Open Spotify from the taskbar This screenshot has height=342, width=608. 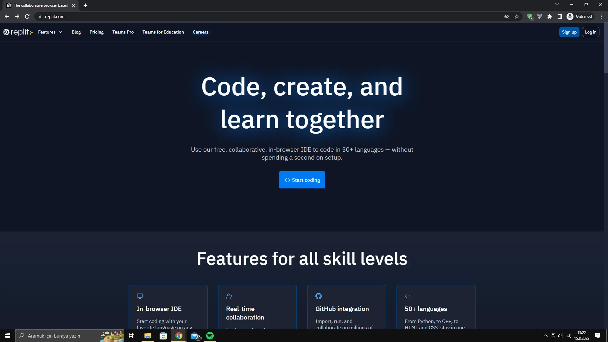(x=210, y=336)
